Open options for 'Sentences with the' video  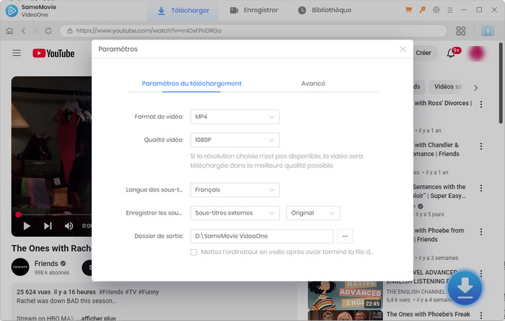coord(481,189)
